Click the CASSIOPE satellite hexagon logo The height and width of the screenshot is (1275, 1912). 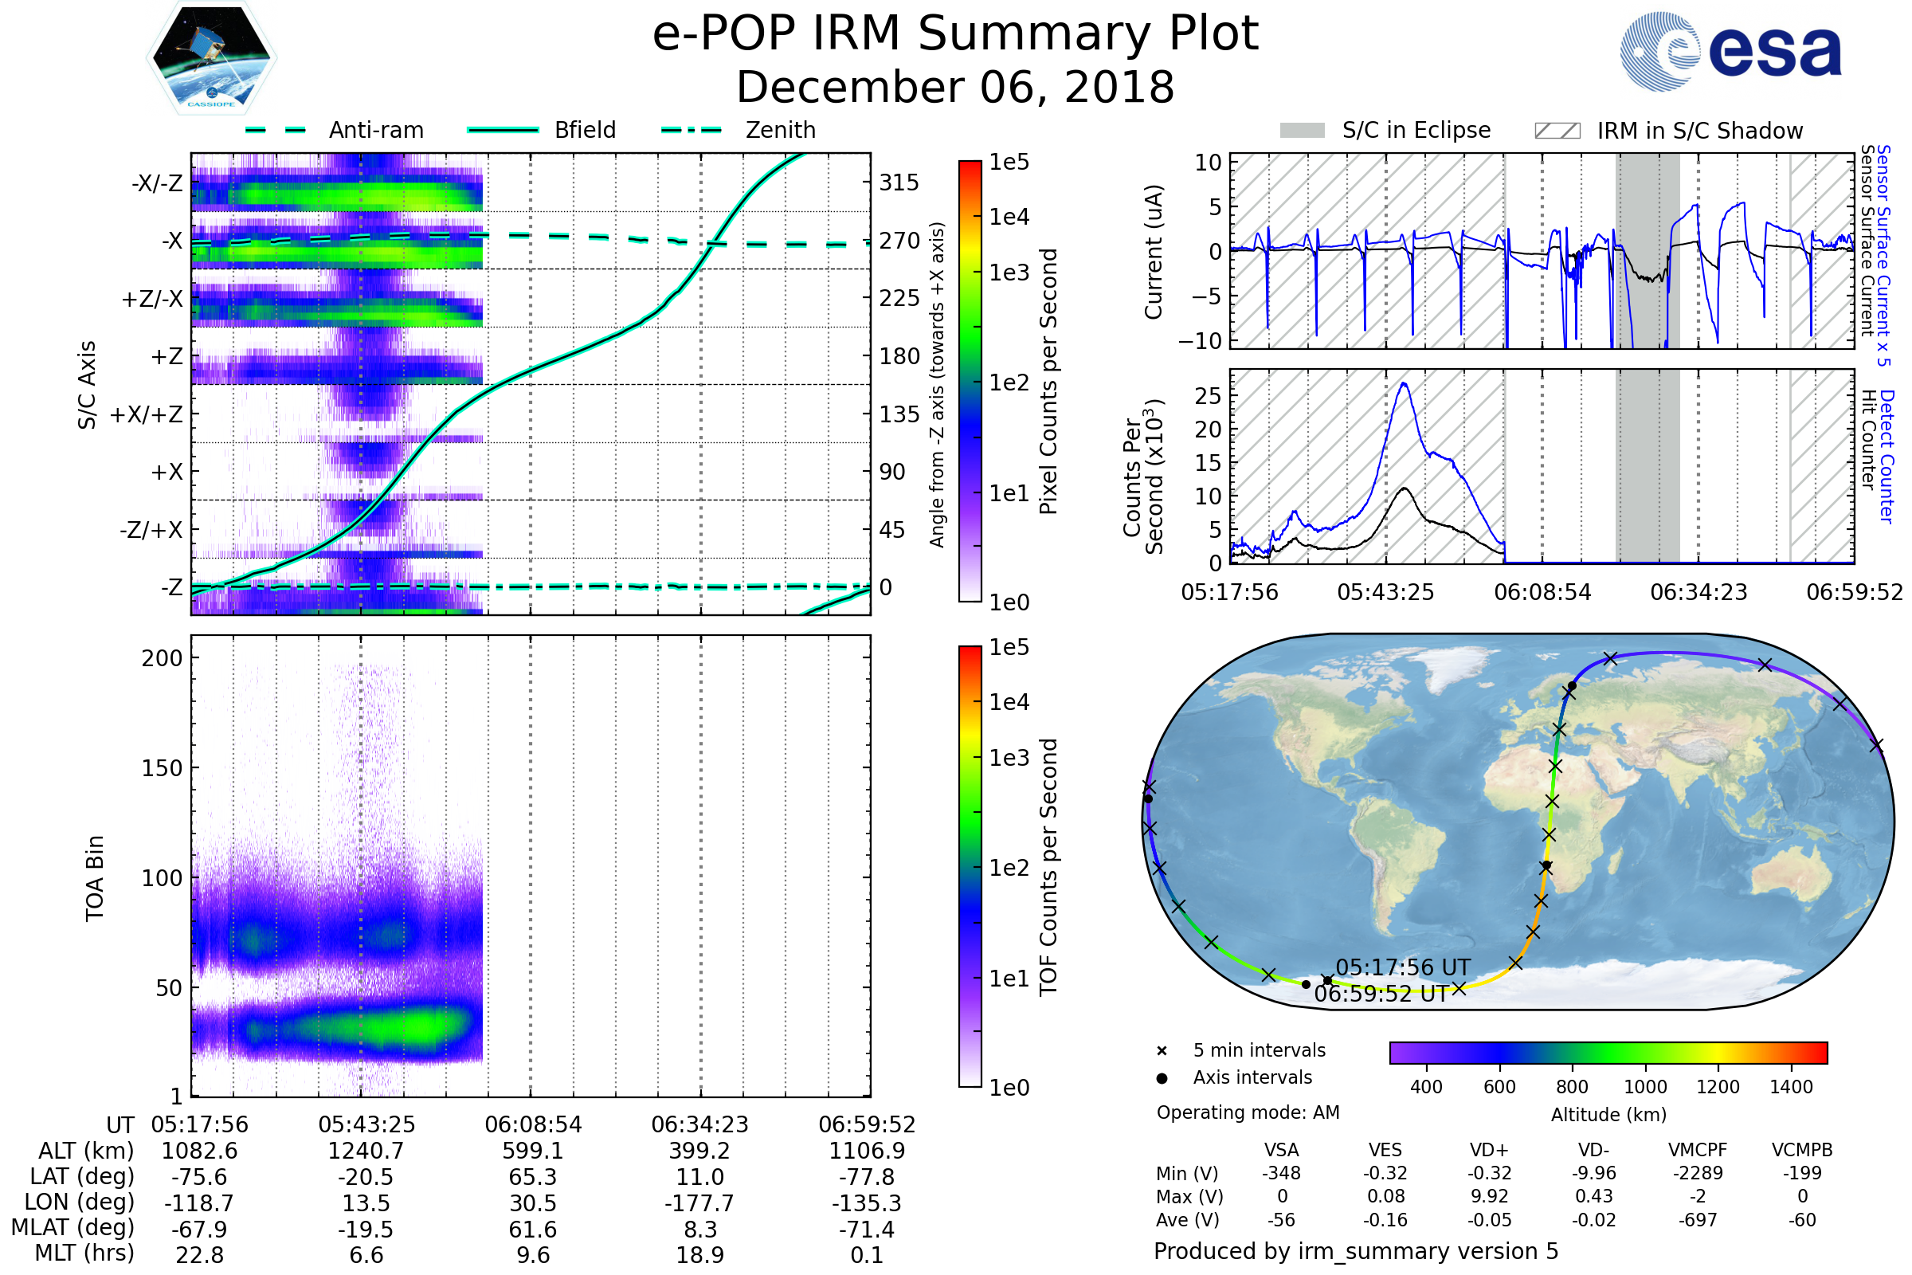pyautogui.click(x=211, y=58)
